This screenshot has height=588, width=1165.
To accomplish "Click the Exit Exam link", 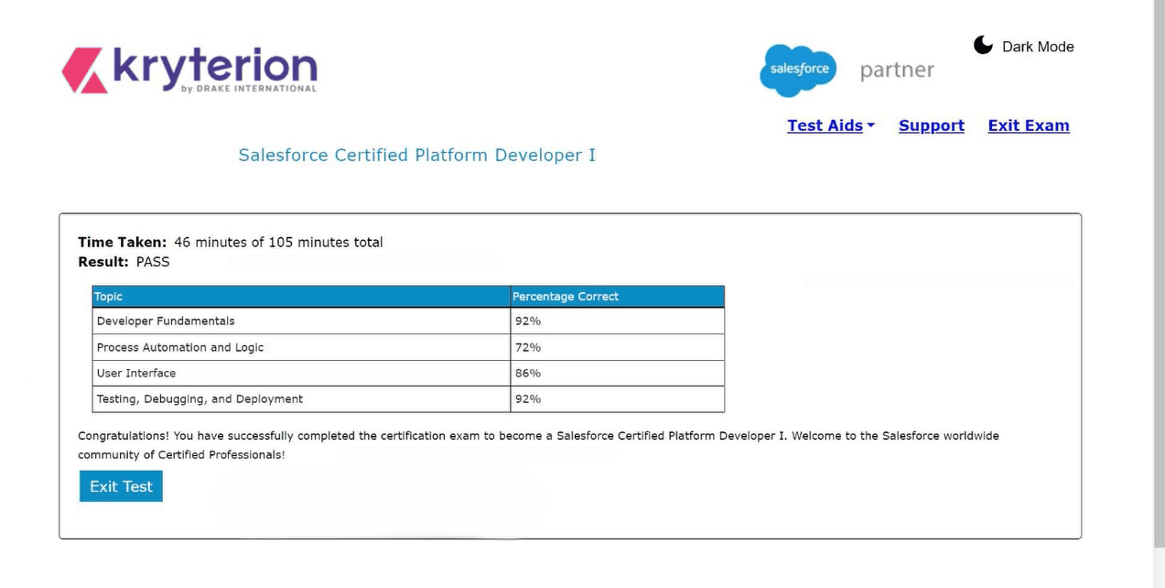I will (x=1028, y=125).
